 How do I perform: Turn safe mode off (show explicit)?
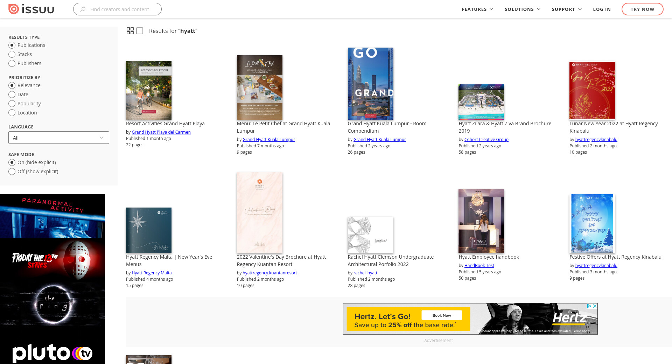12,171
